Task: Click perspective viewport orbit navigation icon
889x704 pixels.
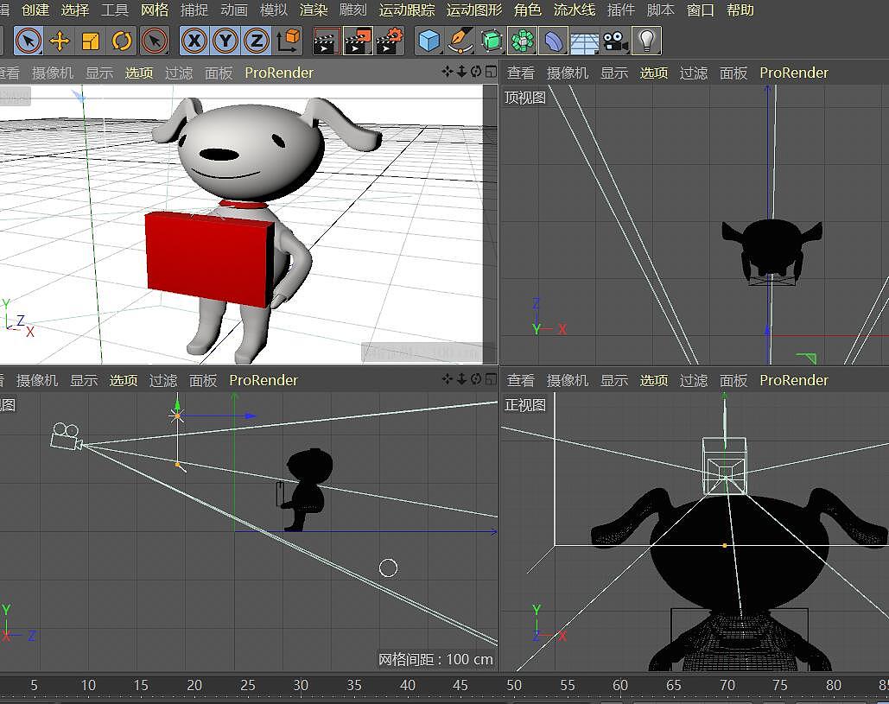Action: coord(476,72)
